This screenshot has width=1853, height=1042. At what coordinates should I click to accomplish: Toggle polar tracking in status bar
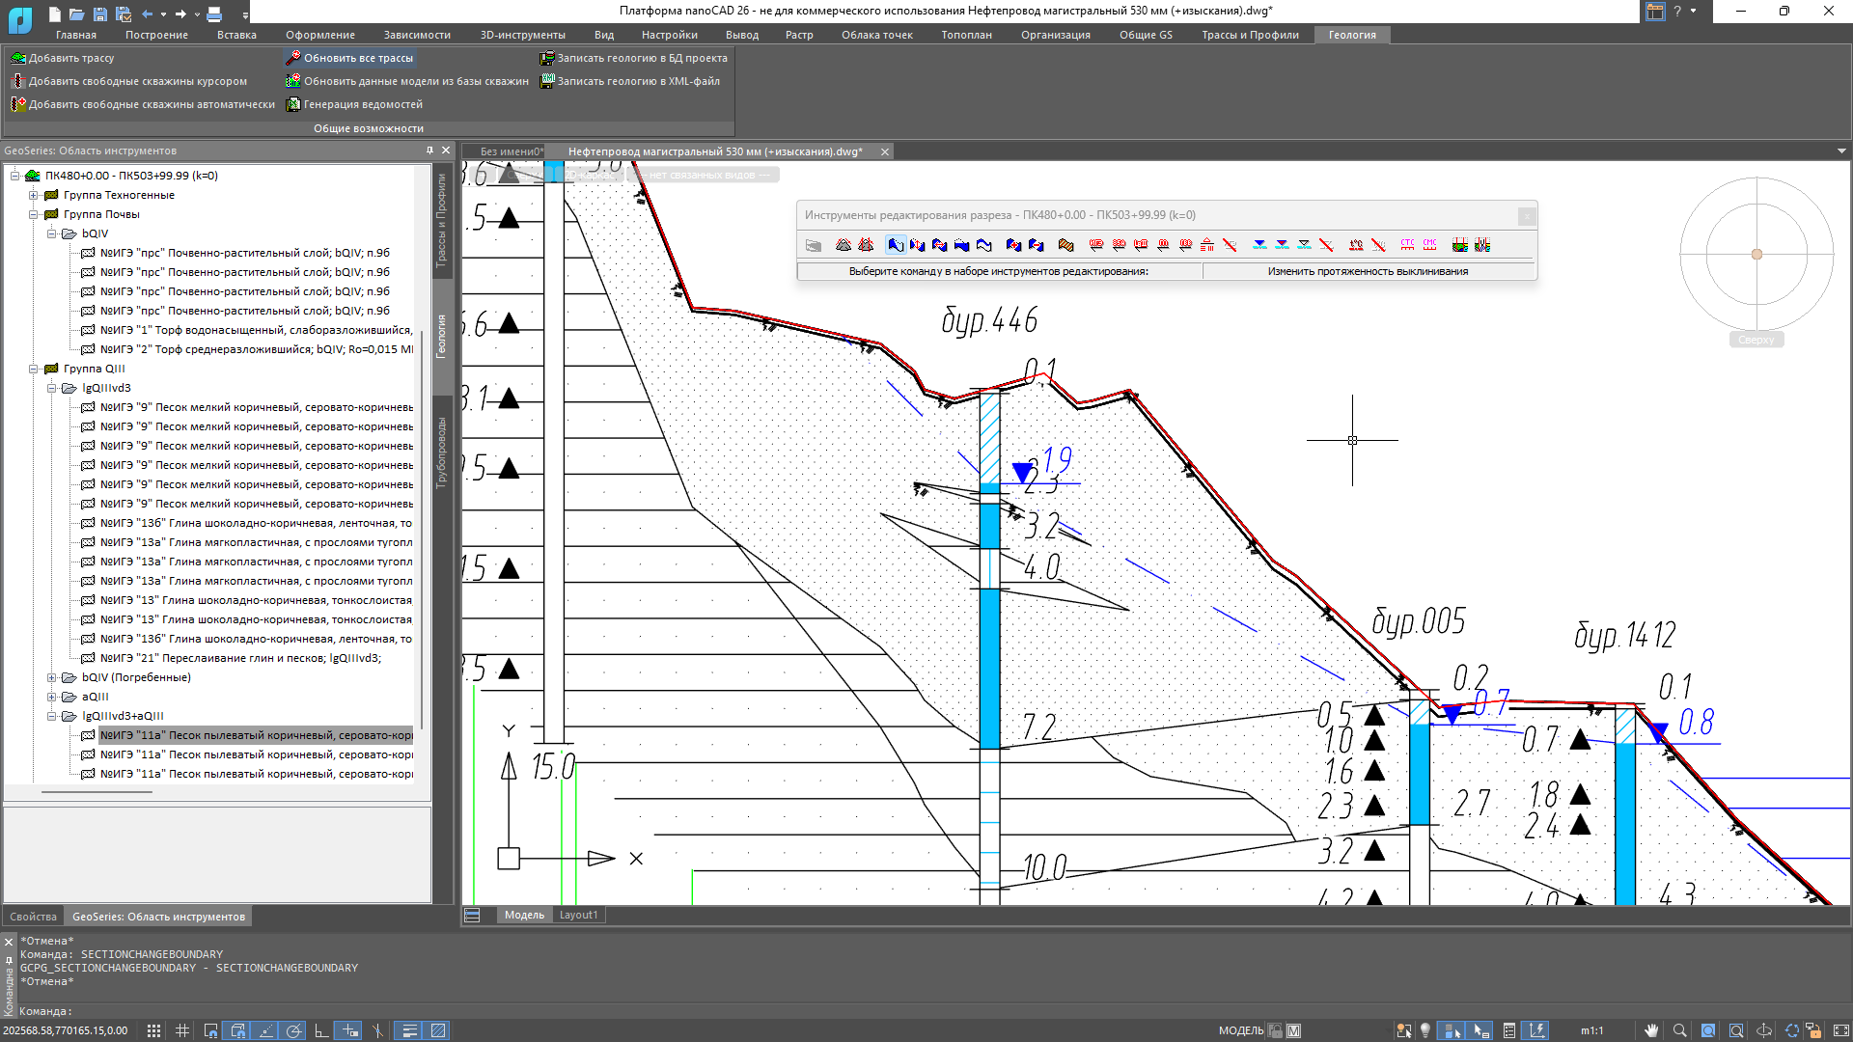(294, 1030)
